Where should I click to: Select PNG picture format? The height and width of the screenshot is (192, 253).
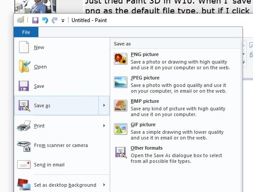(x=176, y=61)
